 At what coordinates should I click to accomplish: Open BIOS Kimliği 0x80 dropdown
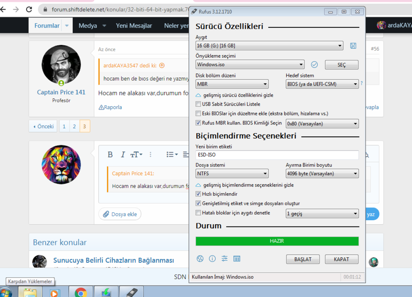(322, 124)
